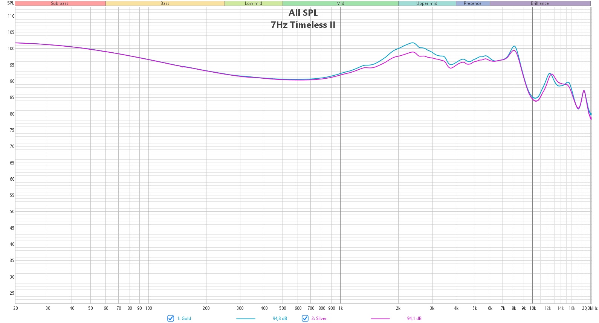Image resolution: width=599 pixels, height=323 pixels.
Task: Click the Low mid band label
Action: tap(254, 3)
